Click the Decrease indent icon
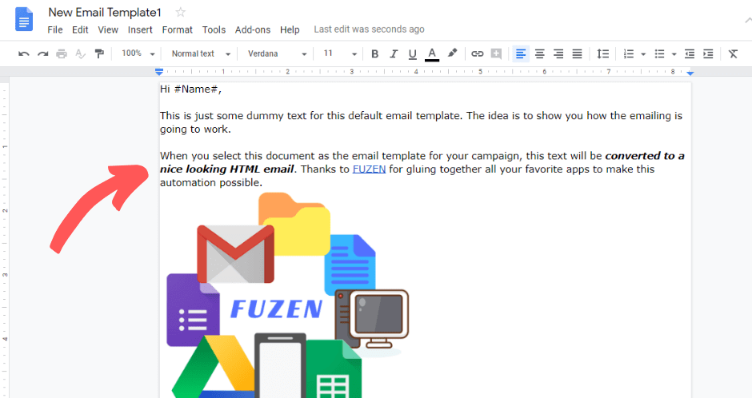 (690, 54)
